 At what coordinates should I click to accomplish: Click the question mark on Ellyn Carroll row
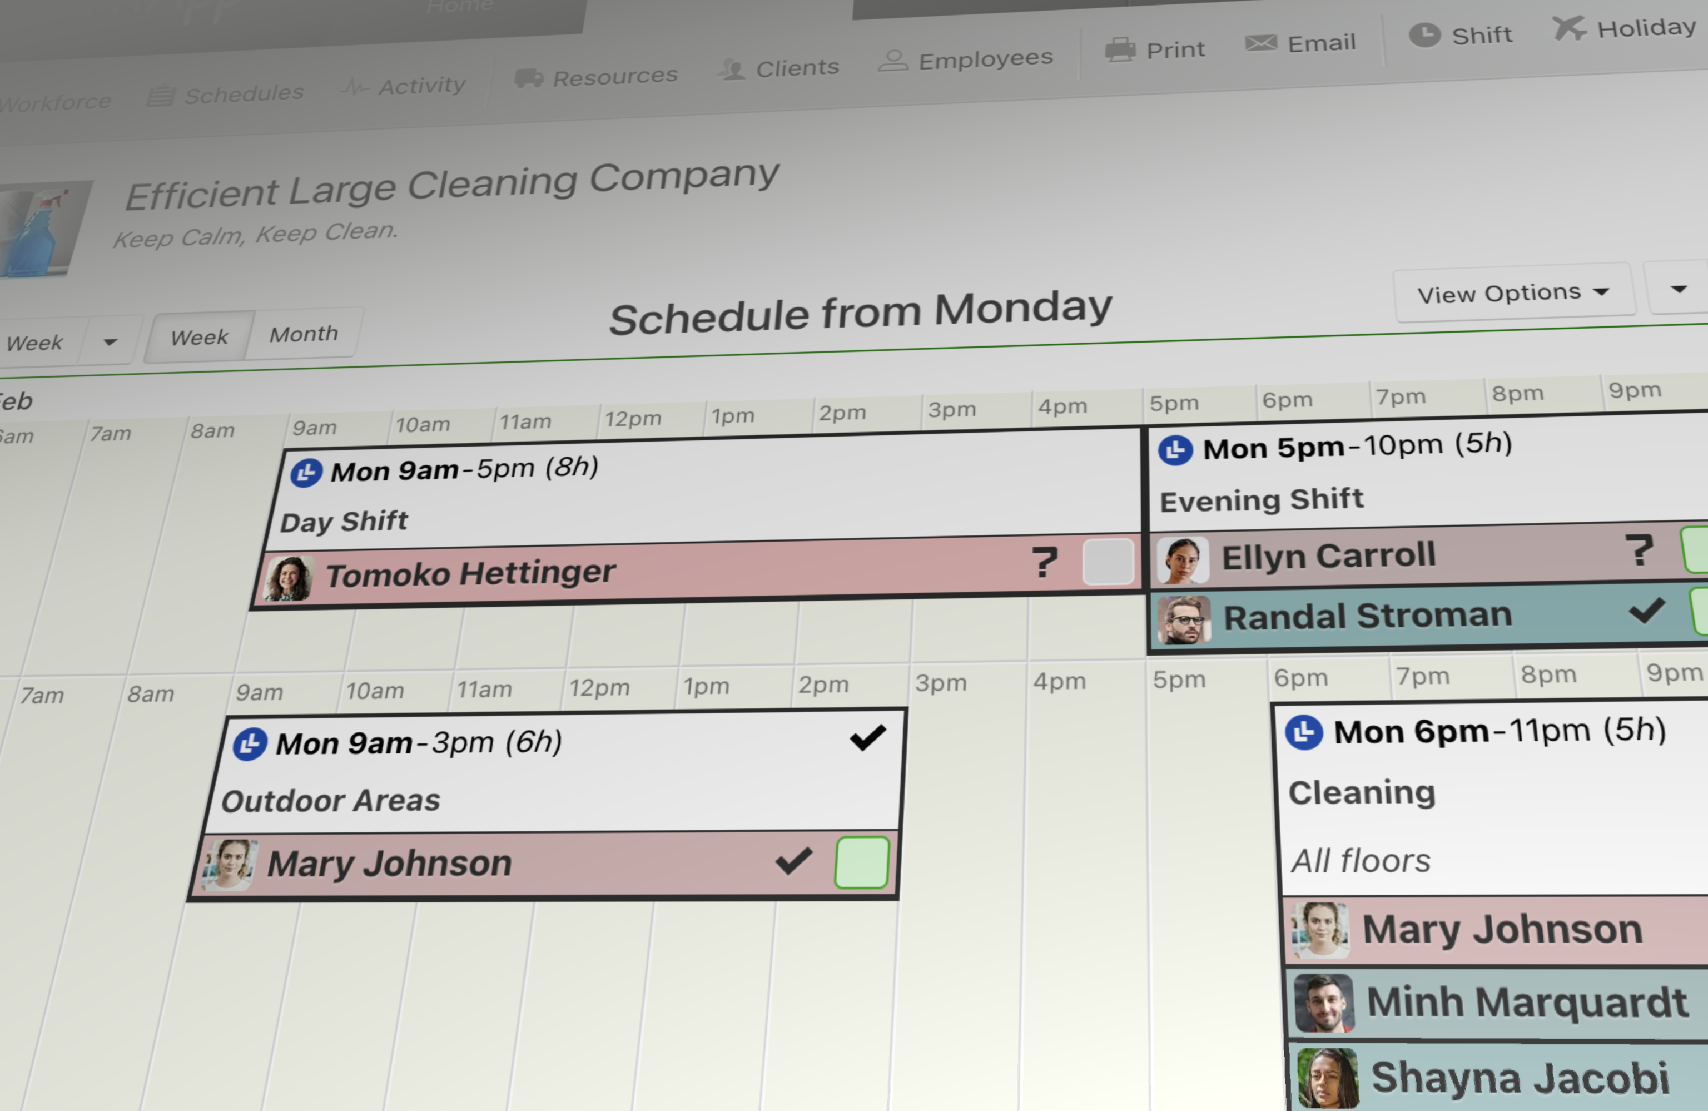[x=1640, y=550]
